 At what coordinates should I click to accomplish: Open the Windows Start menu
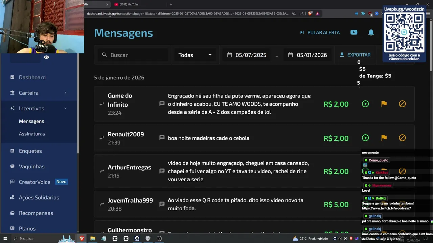click(x=5, y=238)
